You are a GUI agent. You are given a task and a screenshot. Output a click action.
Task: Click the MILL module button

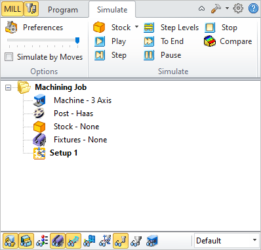click(12, 9)
